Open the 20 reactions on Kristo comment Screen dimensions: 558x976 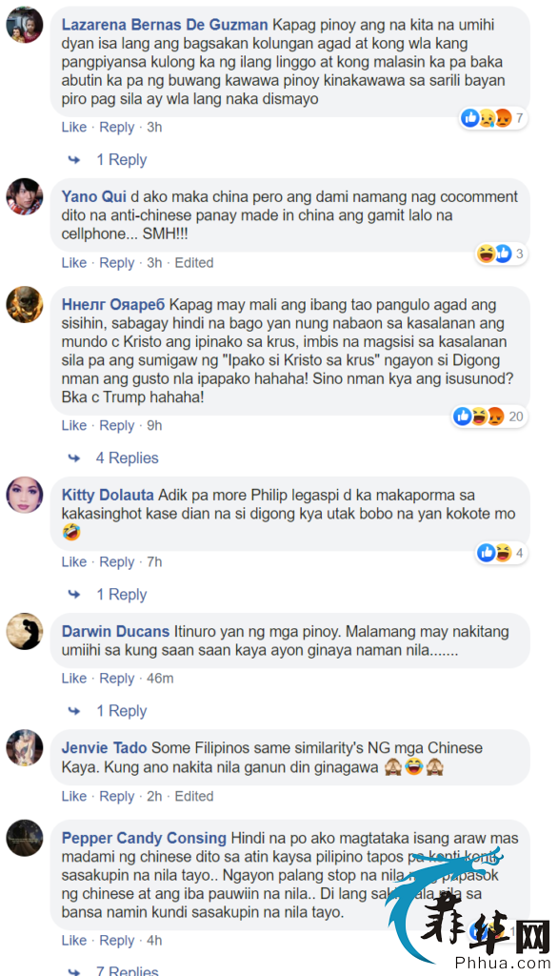[488, 417]
